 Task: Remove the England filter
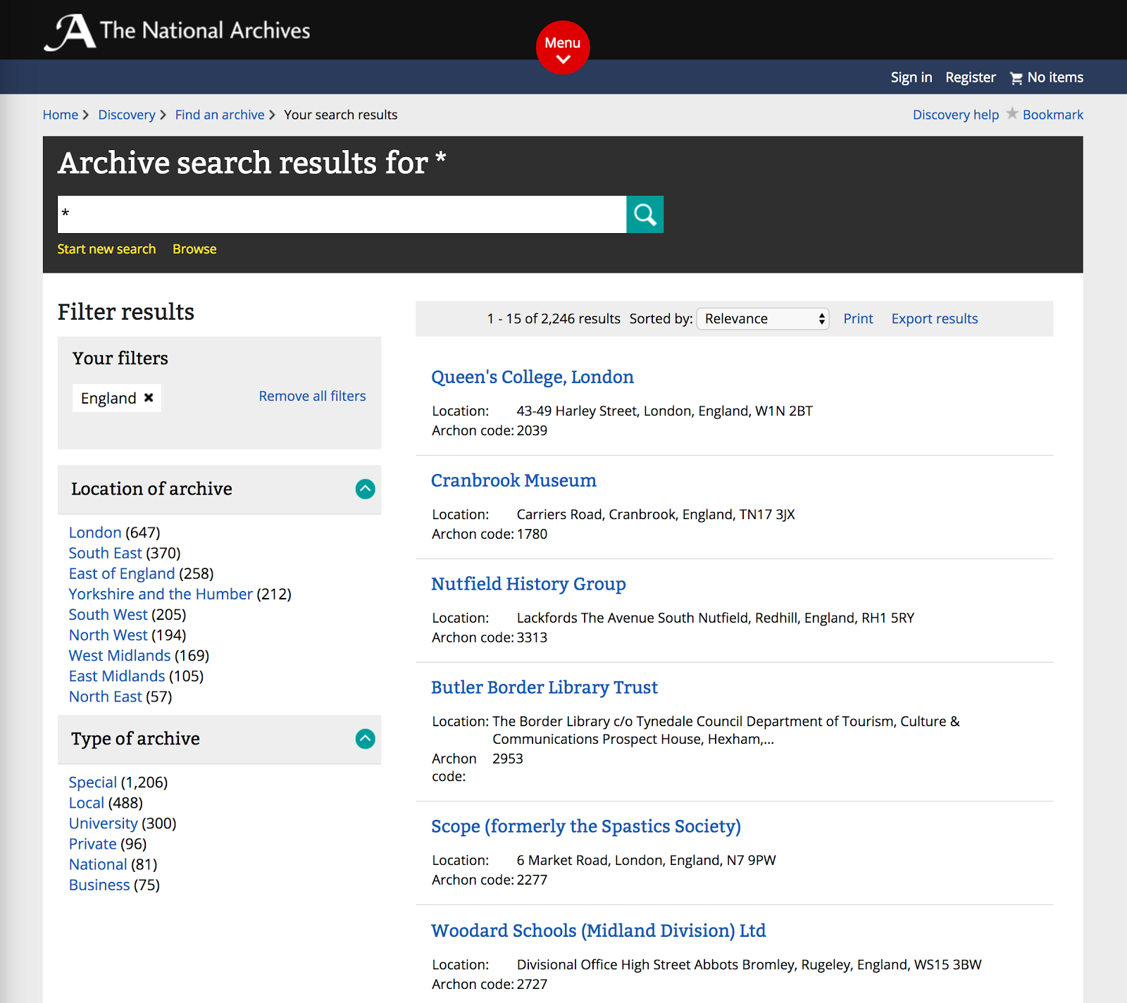tap(148, 398)
